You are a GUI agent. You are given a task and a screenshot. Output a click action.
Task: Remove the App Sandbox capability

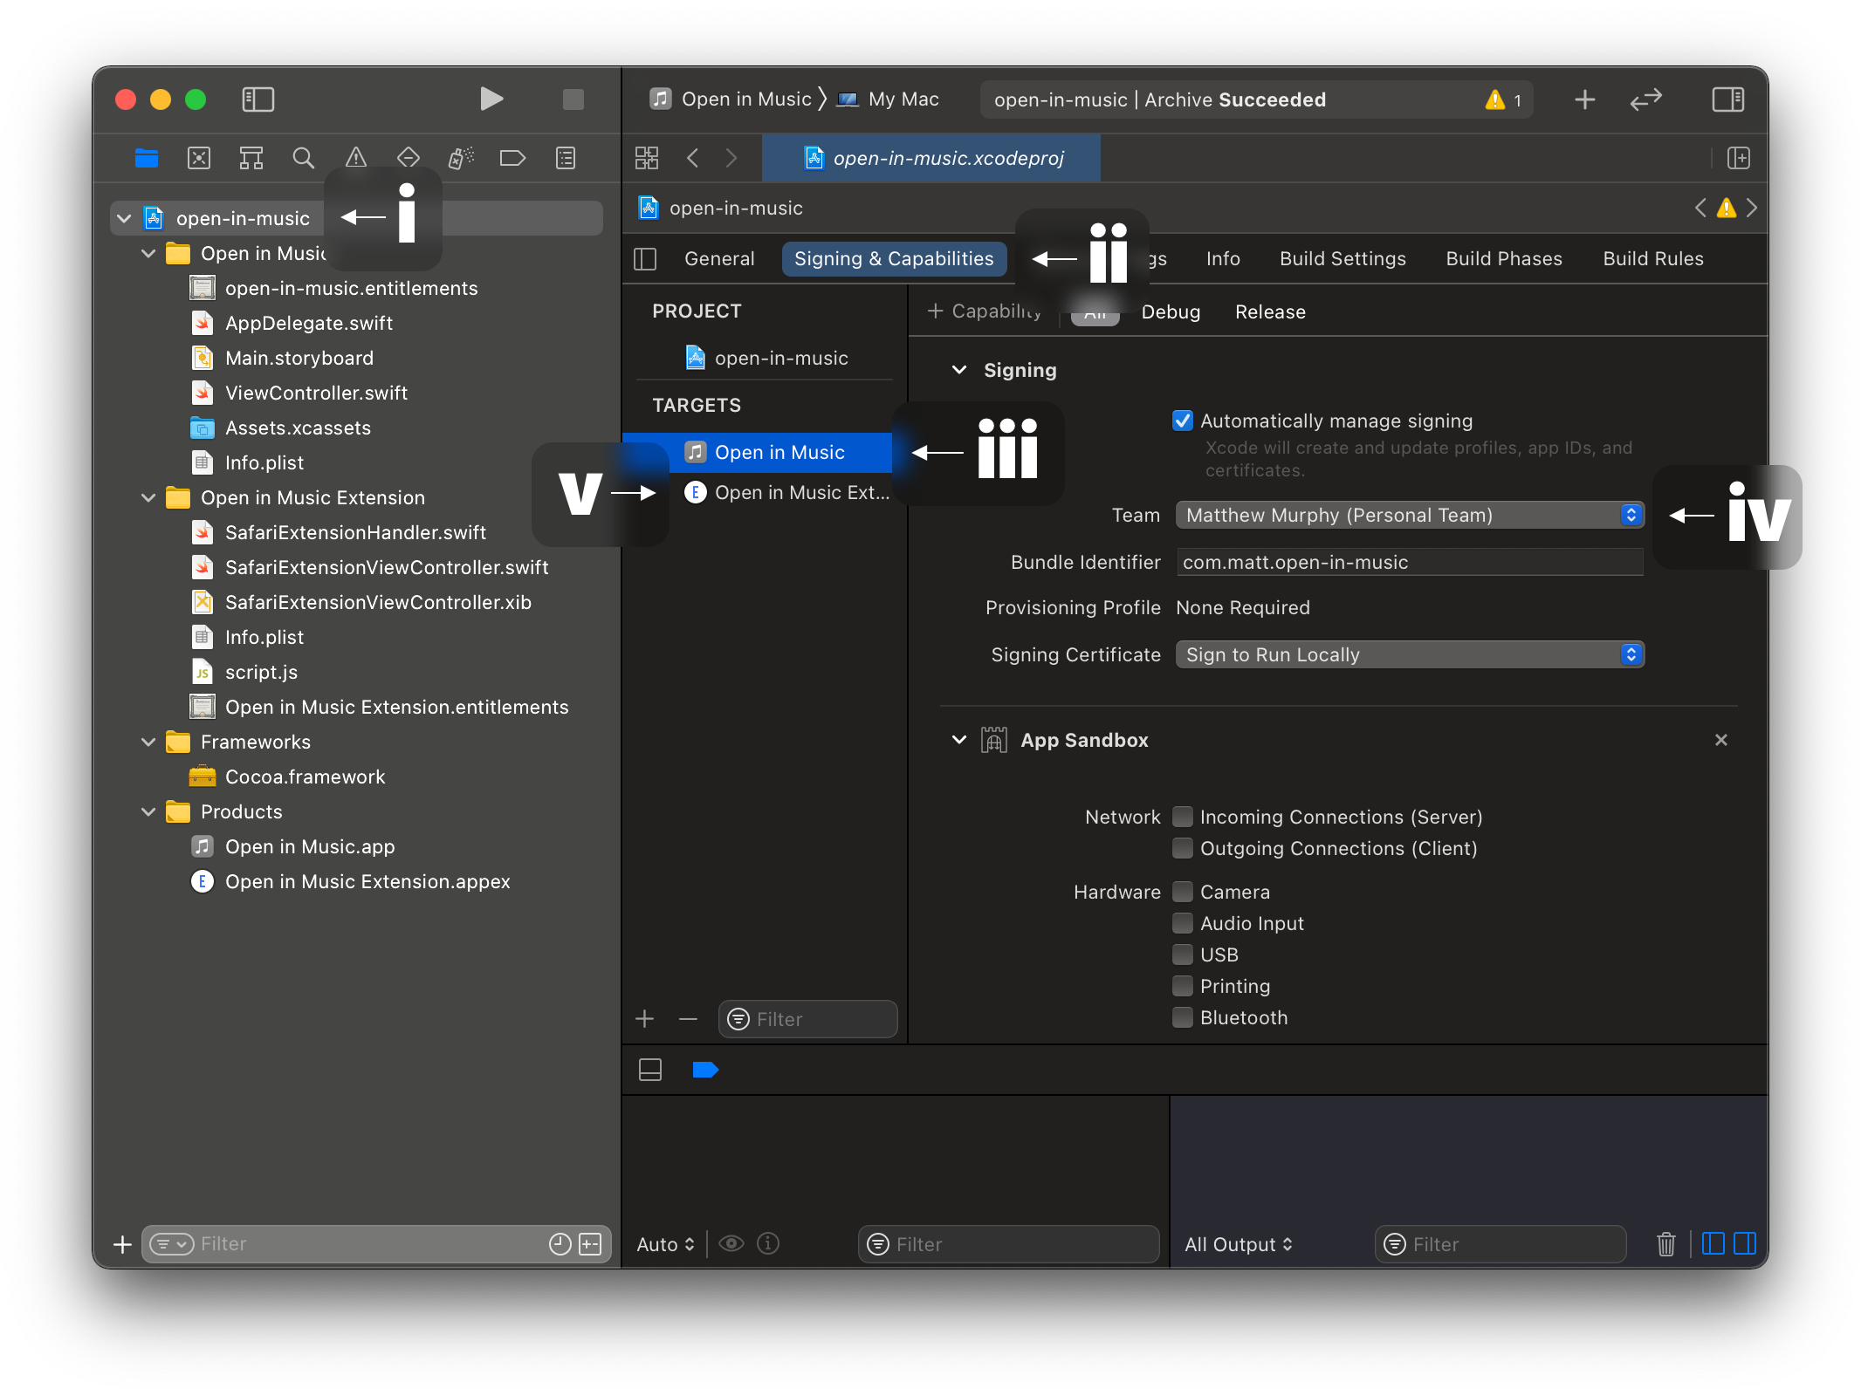pyautogui.click(x=1720, y=739)
